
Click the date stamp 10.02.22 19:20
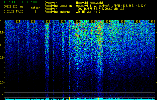[x=13, y=11]
